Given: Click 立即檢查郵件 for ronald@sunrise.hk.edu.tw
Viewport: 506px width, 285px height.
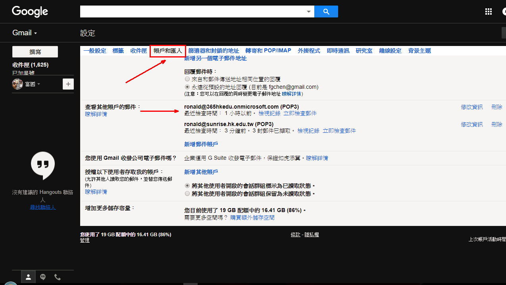Looking at the screenshot, I should [x=339, y=131].
